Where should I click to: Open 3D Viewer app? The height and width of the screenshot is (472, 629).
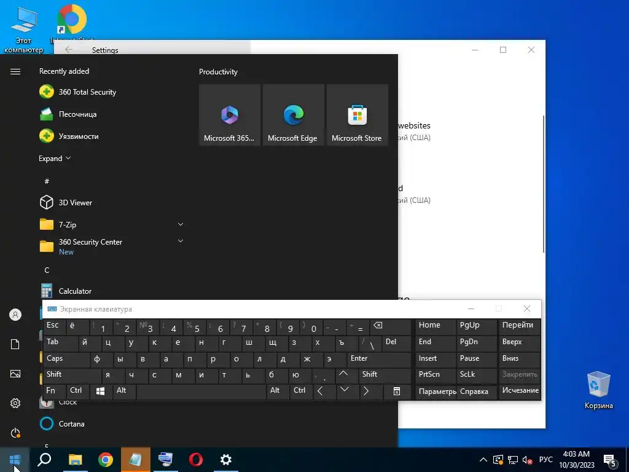tap(112, 203)
